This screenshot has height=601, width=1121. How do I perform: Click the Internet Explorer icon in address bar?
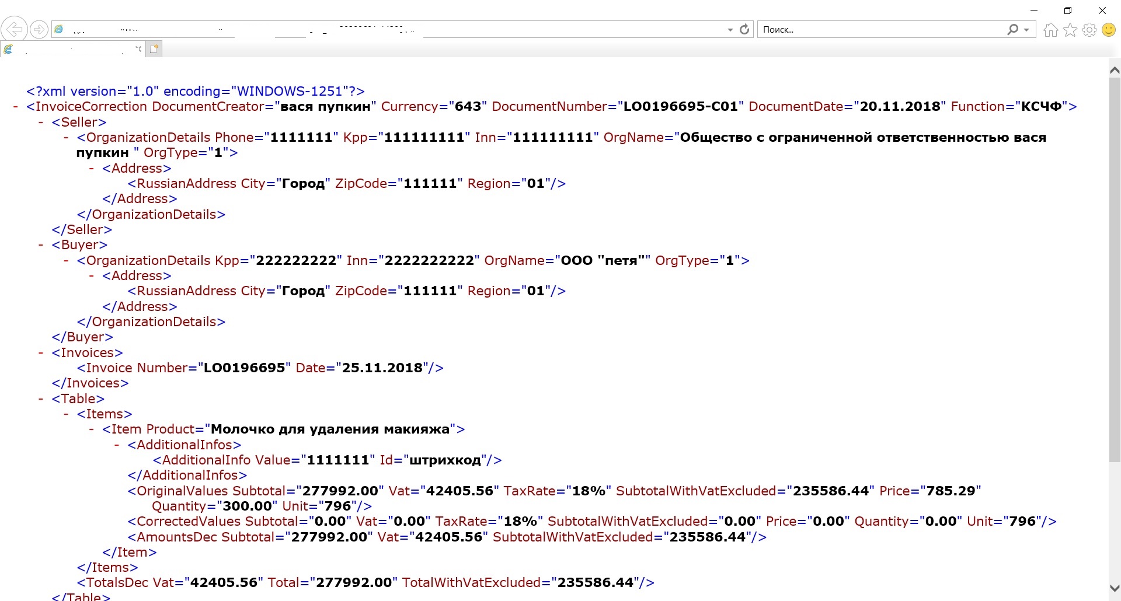pos(59,29)
